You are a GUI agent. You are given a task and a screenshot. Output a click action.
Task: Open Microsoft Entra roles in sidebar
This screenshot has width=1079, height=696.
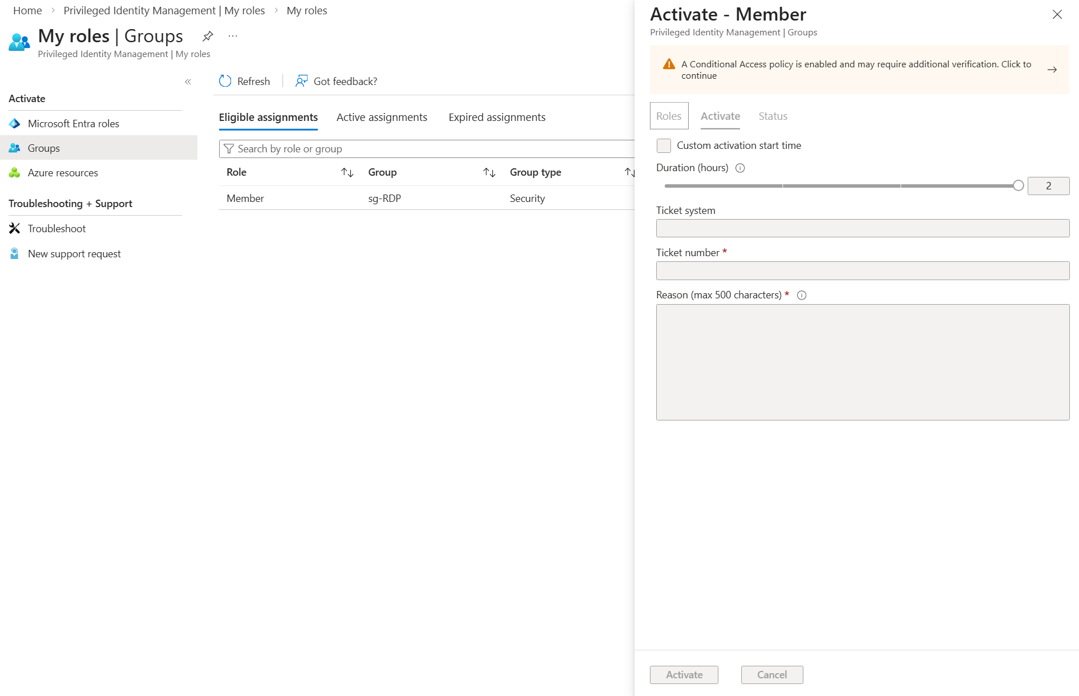point(73,123)
